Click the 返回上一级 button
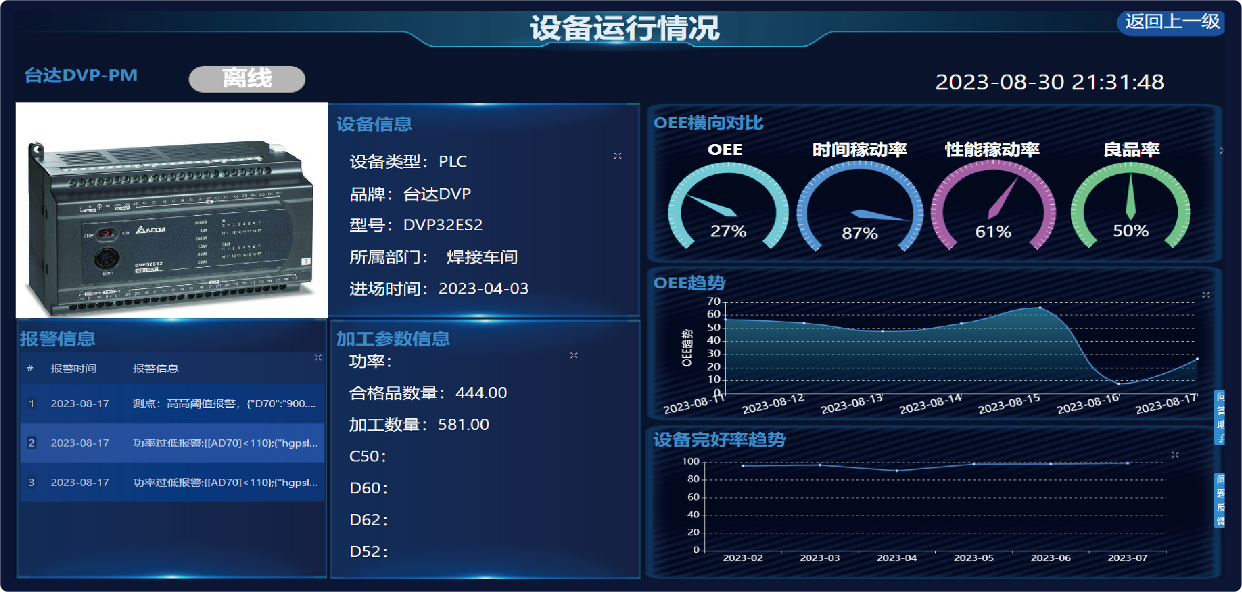Viewport: 1242px width, 592px height. [1172, 23]
